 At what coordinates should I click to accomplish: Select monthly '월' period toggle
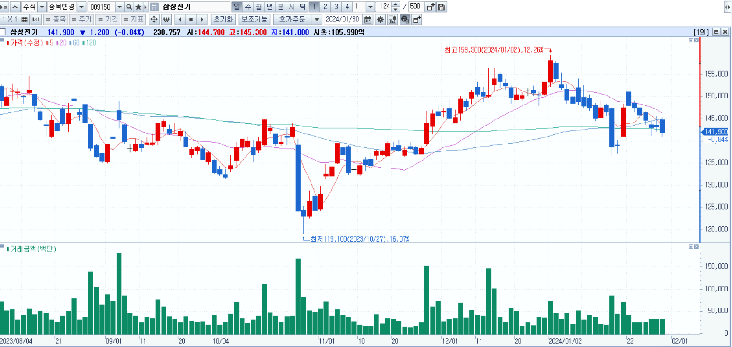pos(259,7)
